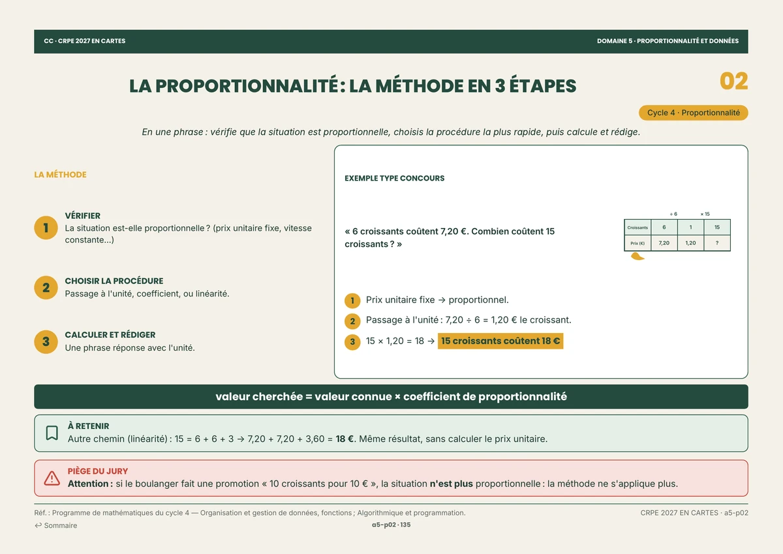The height and width of the screenshot is (554, 783).
Task: Click the formula banner 'valeur cherchée = valeur connue × coefficient'
Action: pos(391,396)
